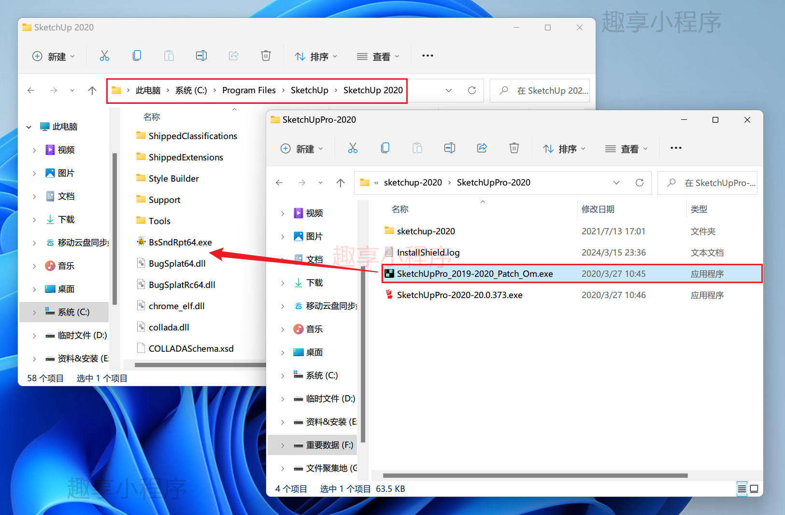This screenshot has width=785, height=515.
Task: Open 查看 view dropdown in SketchUp 2020 window
Action: pos(378,57)
